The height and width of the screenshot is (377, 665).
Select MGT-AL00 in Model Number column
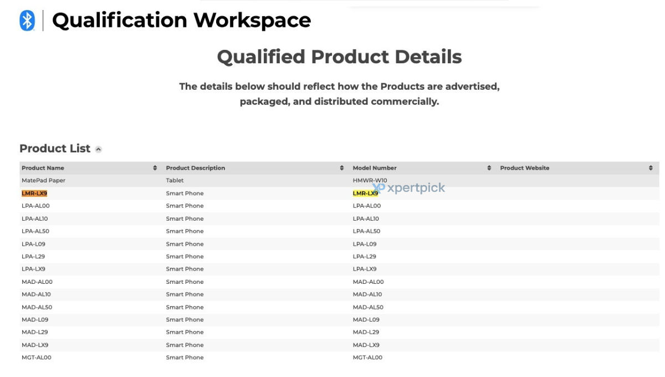(367, 358)
